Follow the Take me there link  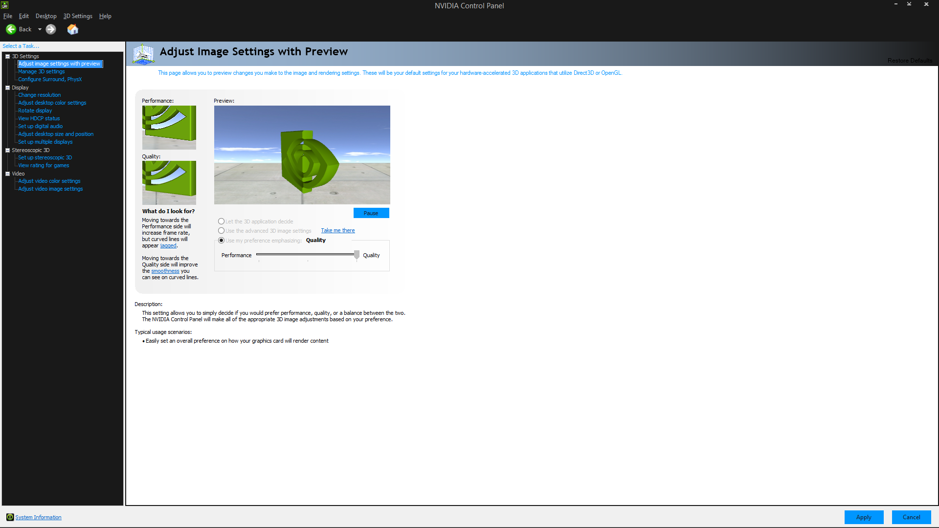pos(337,230)
